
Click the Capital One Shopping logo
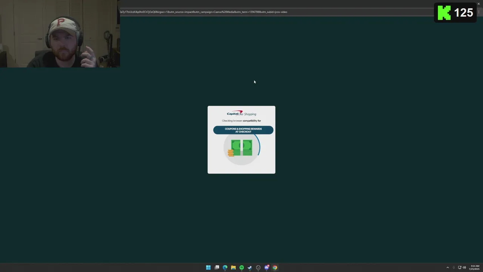click(x=241, y=113)
